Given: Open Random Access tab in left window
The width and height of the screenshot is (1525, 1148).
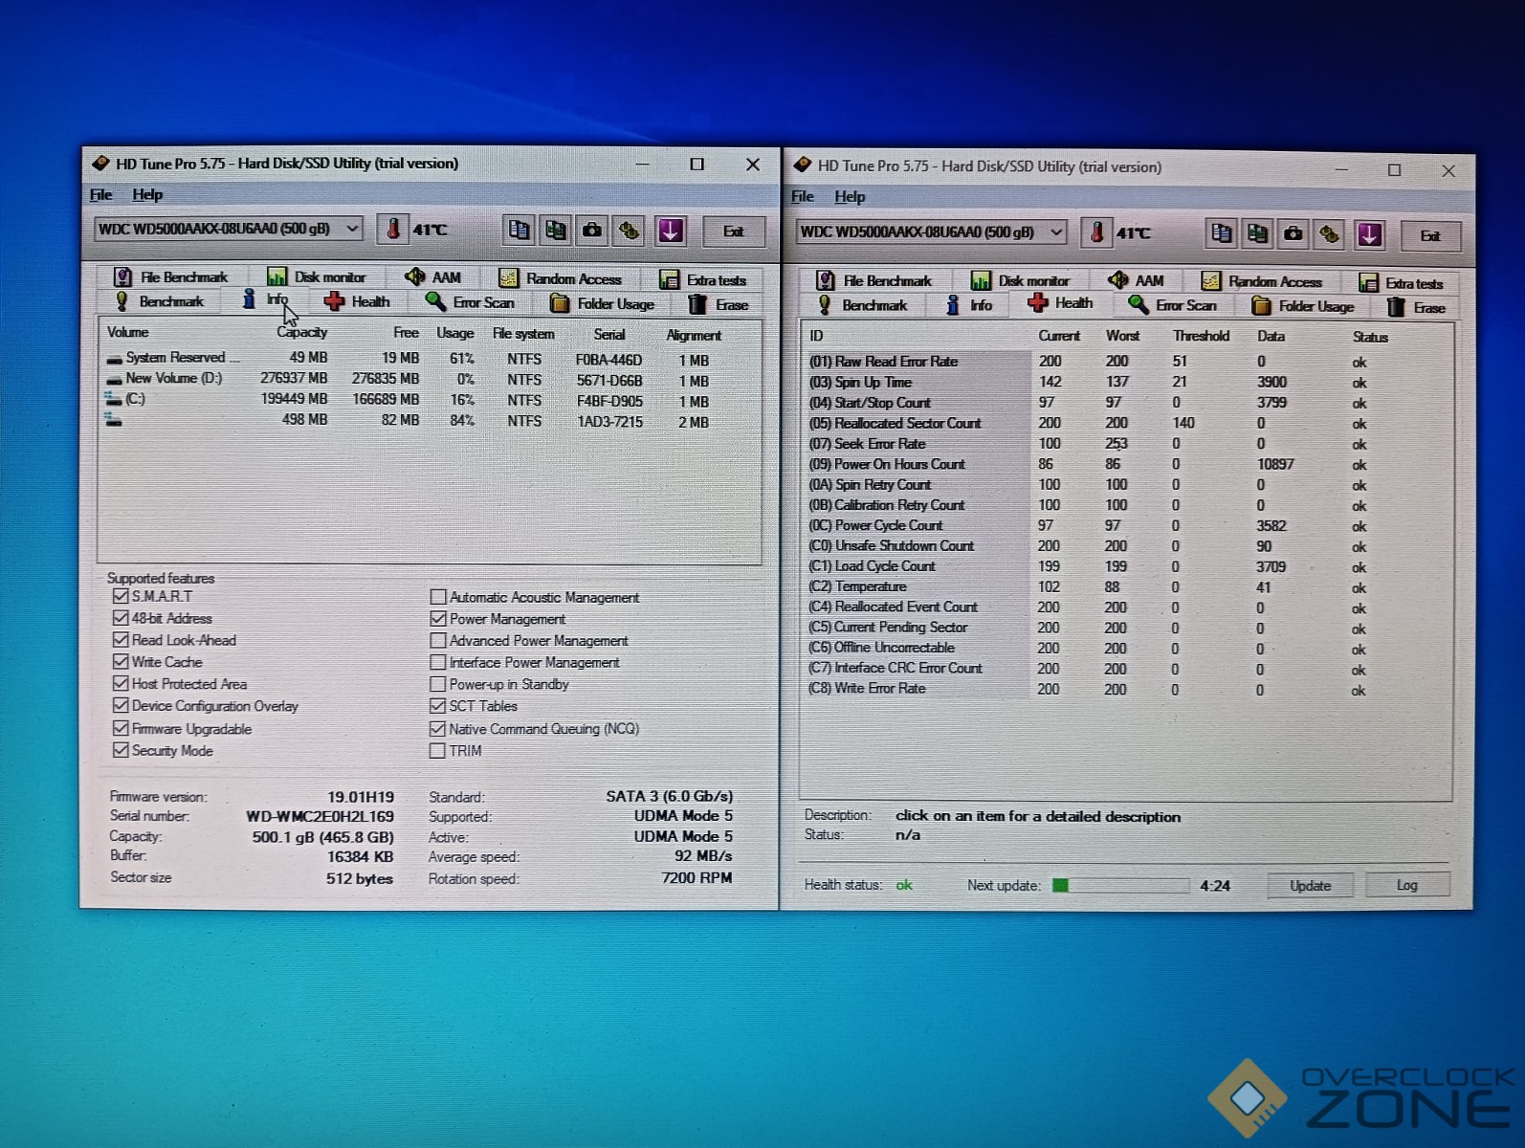Looking at the screenshot, I should [x=561, y=278].
